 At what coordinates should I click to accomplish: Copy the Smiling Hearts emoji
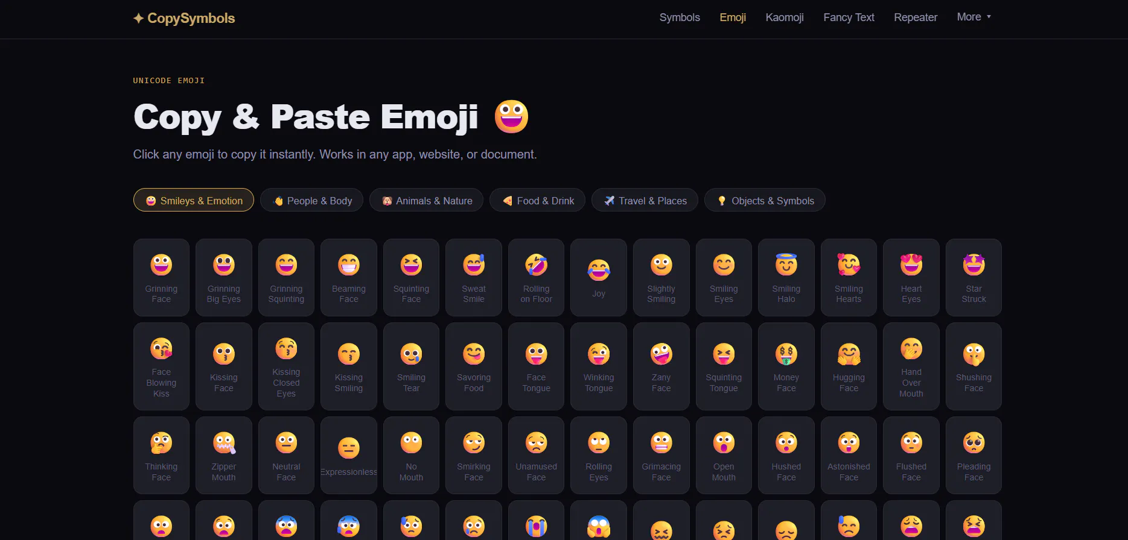click(x=849, y=277)
